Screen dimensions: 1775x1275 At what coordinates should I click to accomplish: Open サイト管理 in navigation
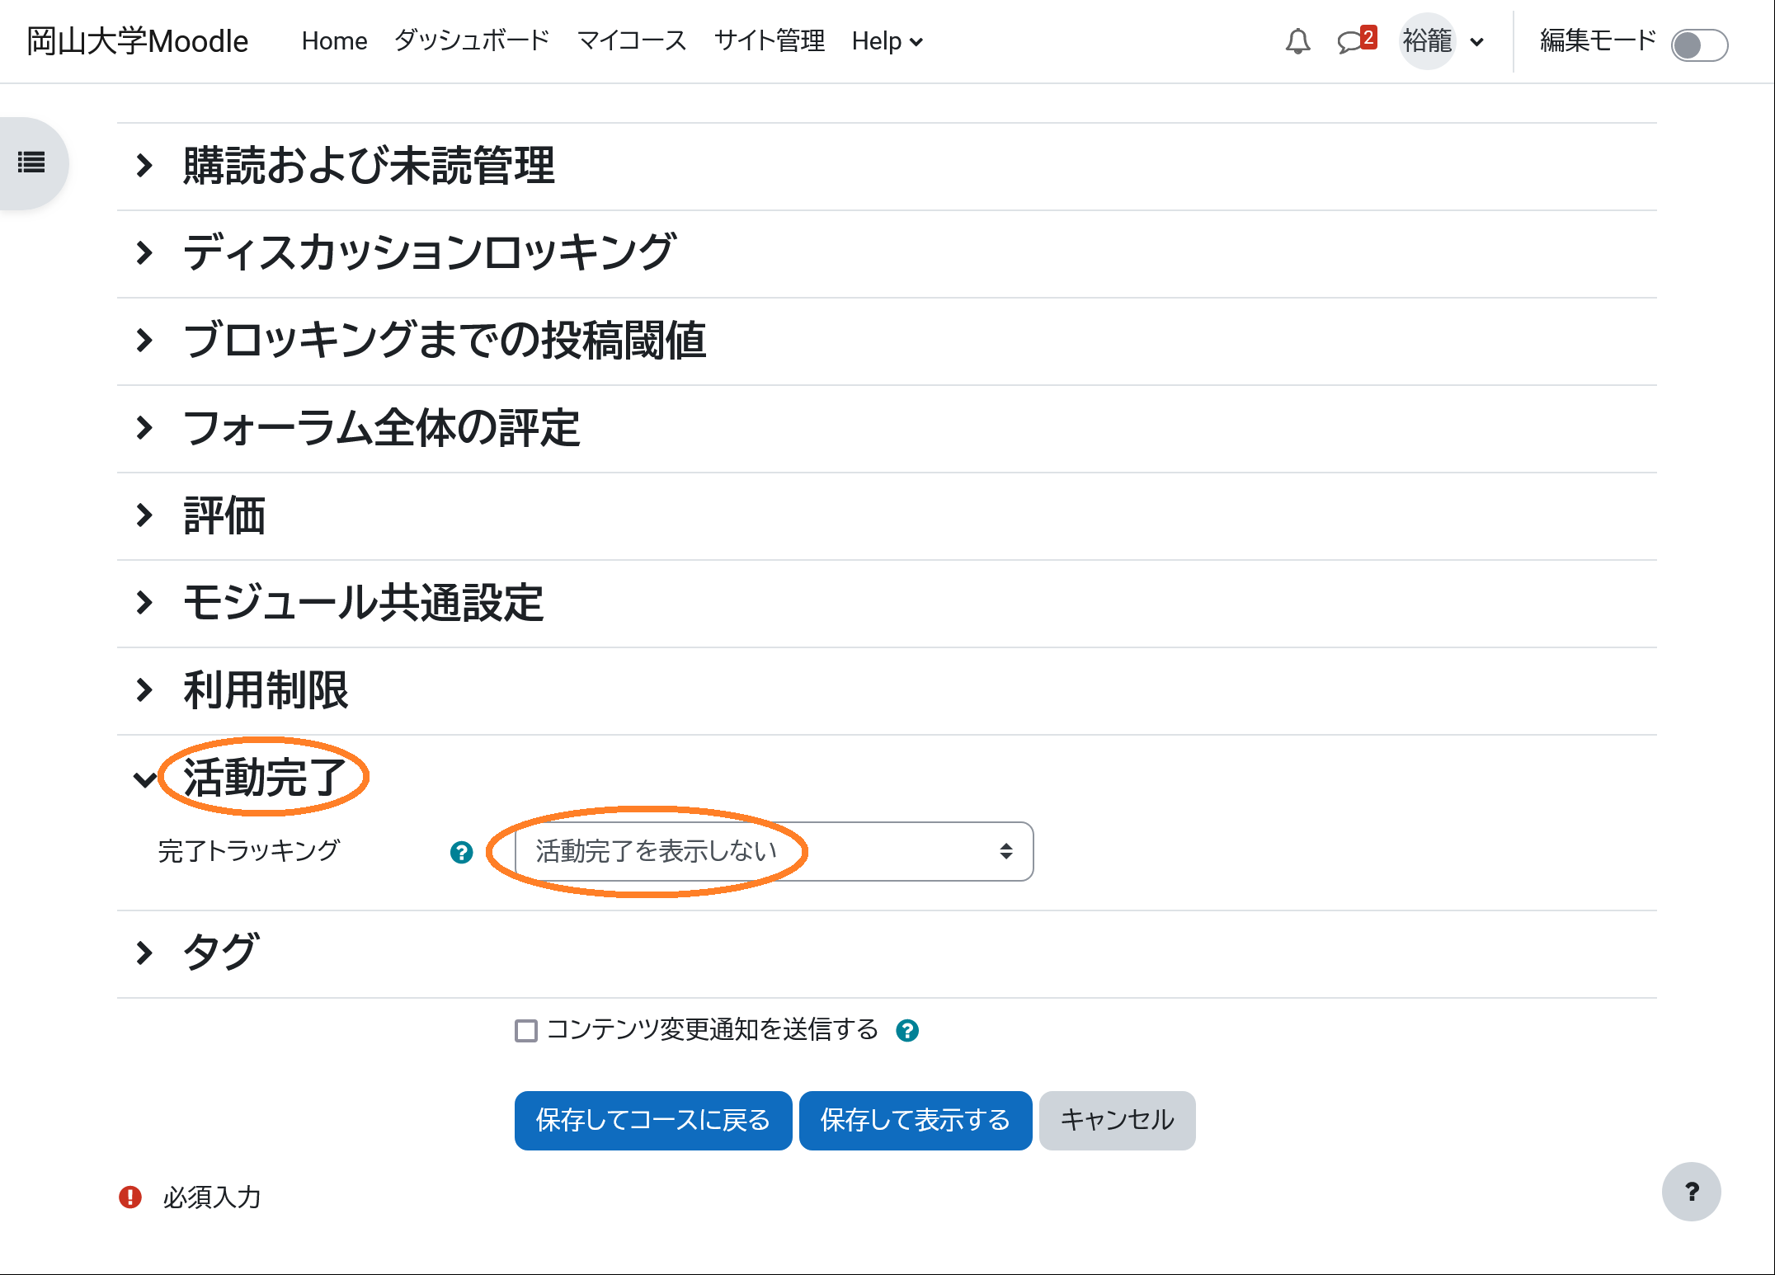(x=769, y=41)
